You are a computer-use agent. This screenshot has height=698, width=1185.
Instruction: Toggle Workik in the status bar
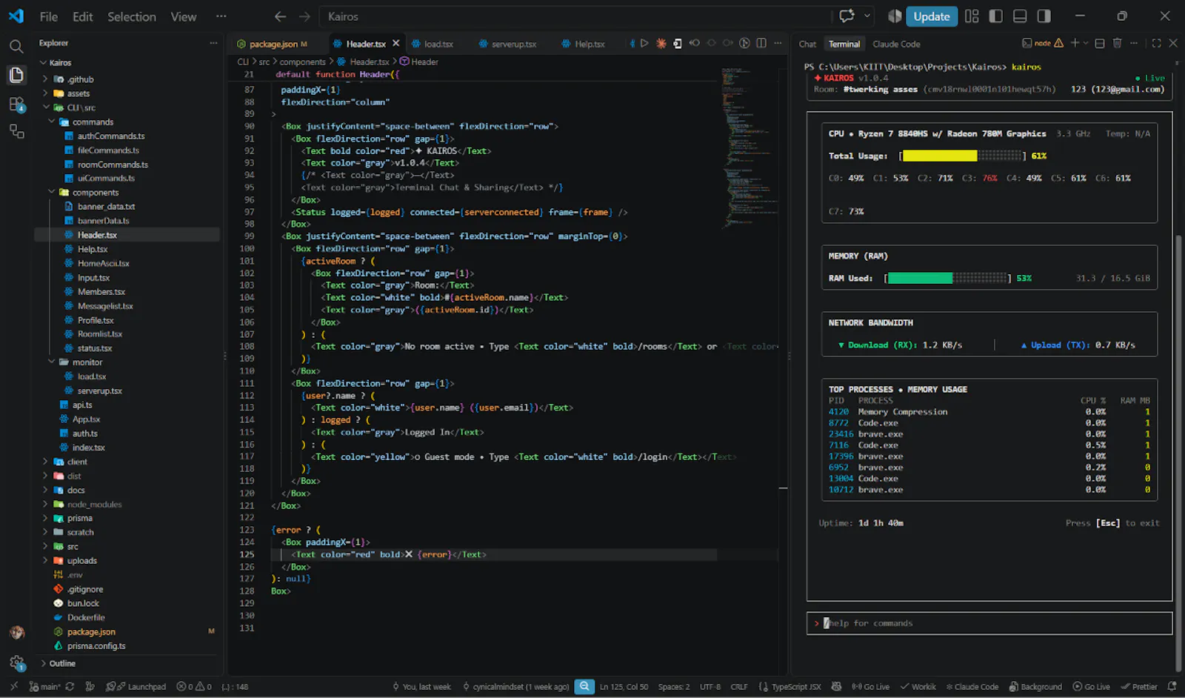click(918, 687)
